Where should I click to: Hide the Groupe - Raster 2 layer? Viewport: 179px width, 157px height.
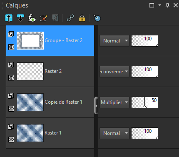11,47
